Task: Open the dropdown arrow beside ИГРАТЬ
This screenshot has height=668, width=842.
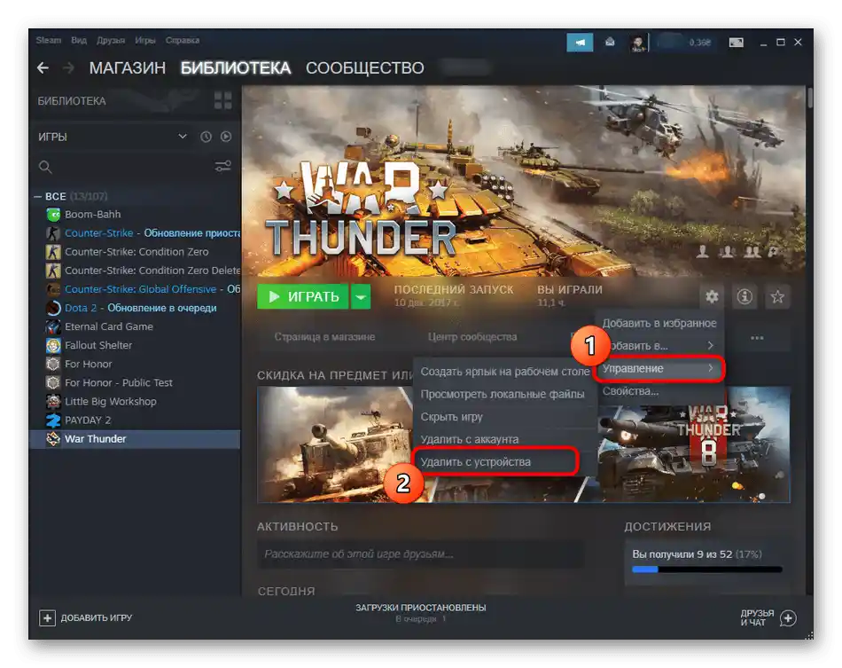Action: pyautogui.click(x=361, y=296)
